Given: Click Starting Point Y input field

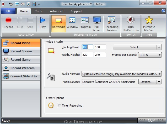Looking at the screenshot, I should tap(100, 47).
